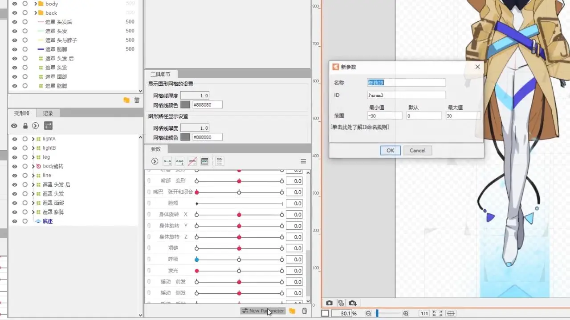570x320 pixels.
Task: Toggle the lock circle for the back folder
Action: pos(25,13)
